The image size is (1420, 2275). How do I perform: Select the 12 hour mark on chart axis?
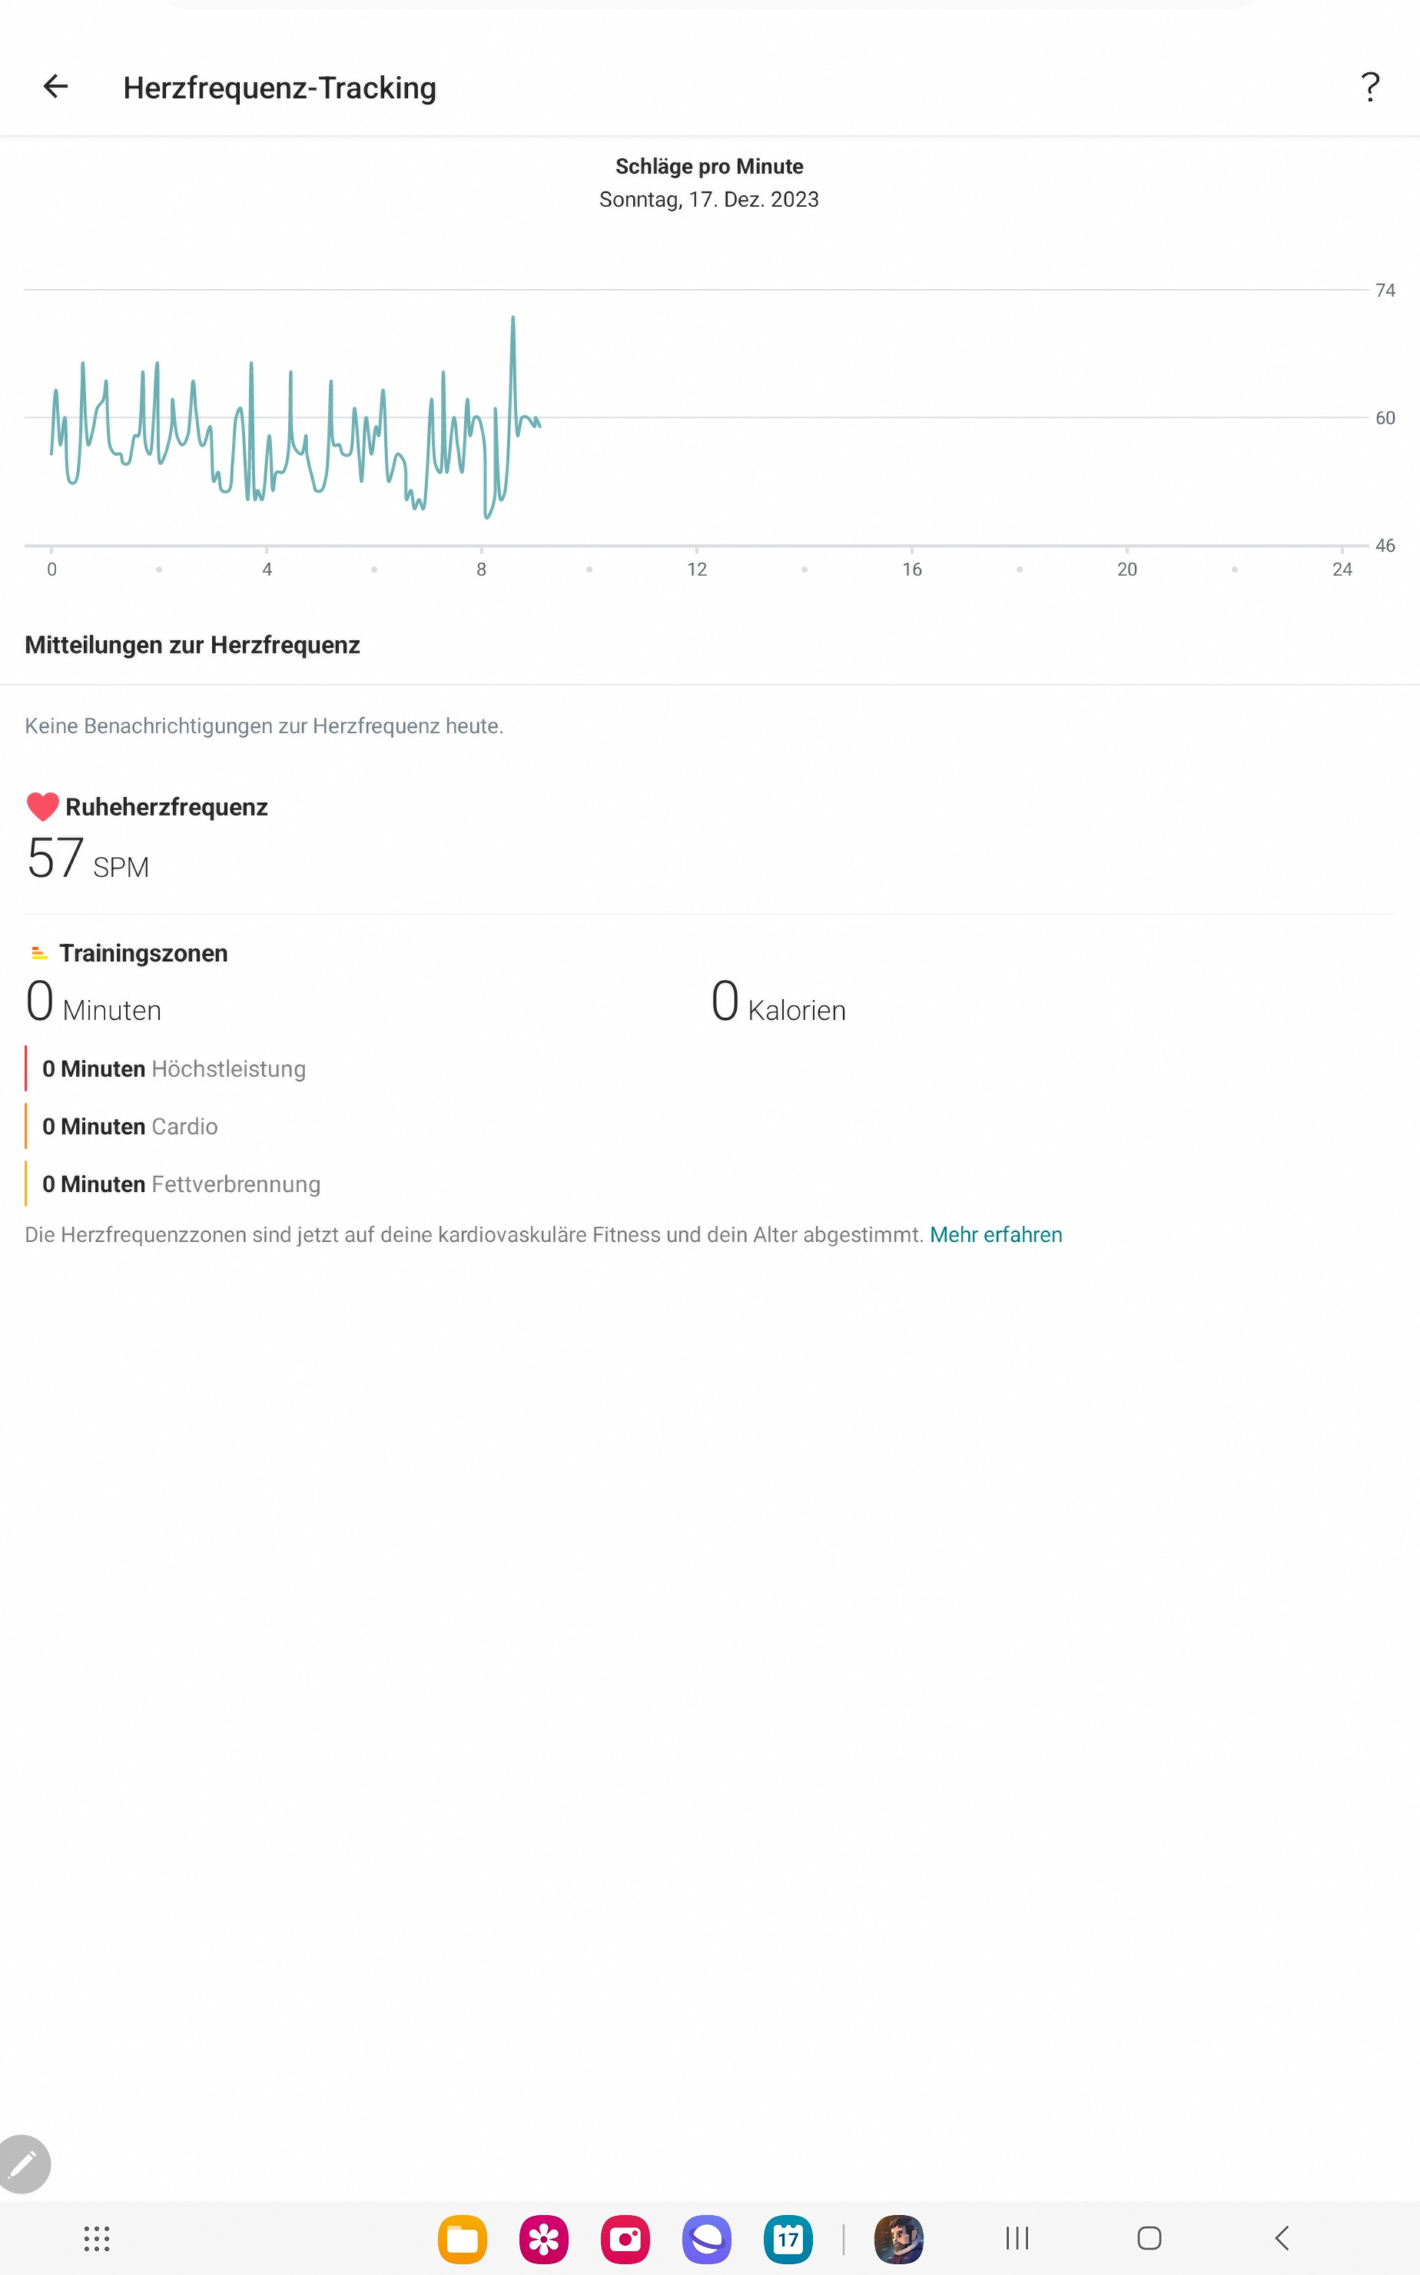697,570
